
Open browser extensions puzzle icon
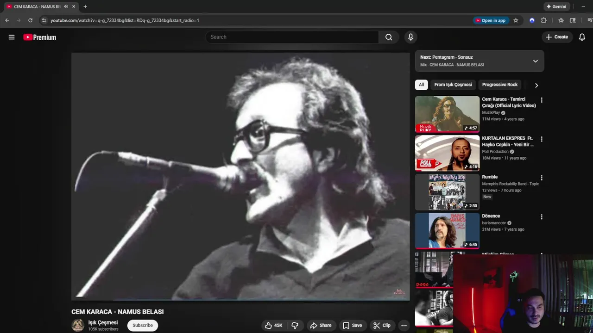click(x=544, y=20)
